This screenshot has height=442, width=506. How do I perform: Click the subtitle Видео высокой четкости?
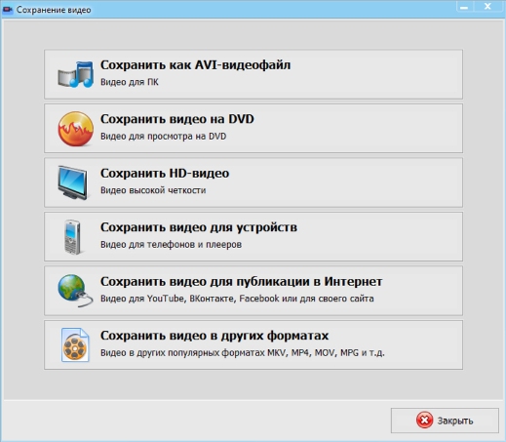click(x=153, y=190)
